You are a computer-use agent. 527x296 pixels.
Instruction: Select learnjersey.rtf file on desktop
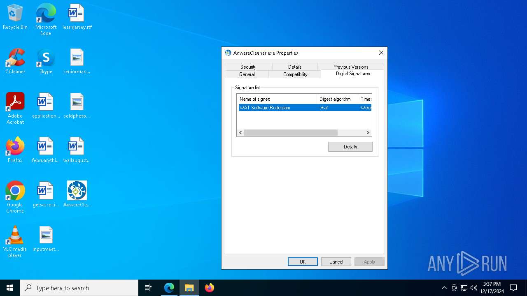click(x=77, y=17)
